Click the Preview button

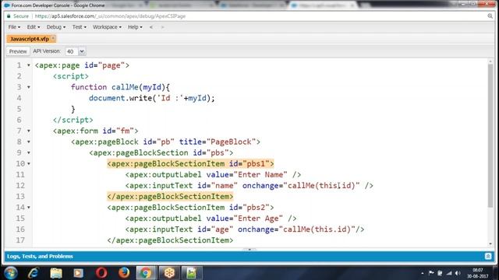[x=18, y=51]
